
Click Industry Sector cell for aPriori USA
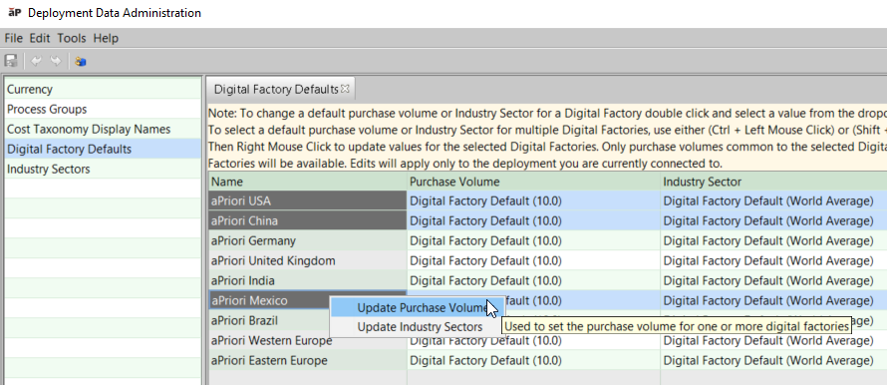tap(773, 201)
